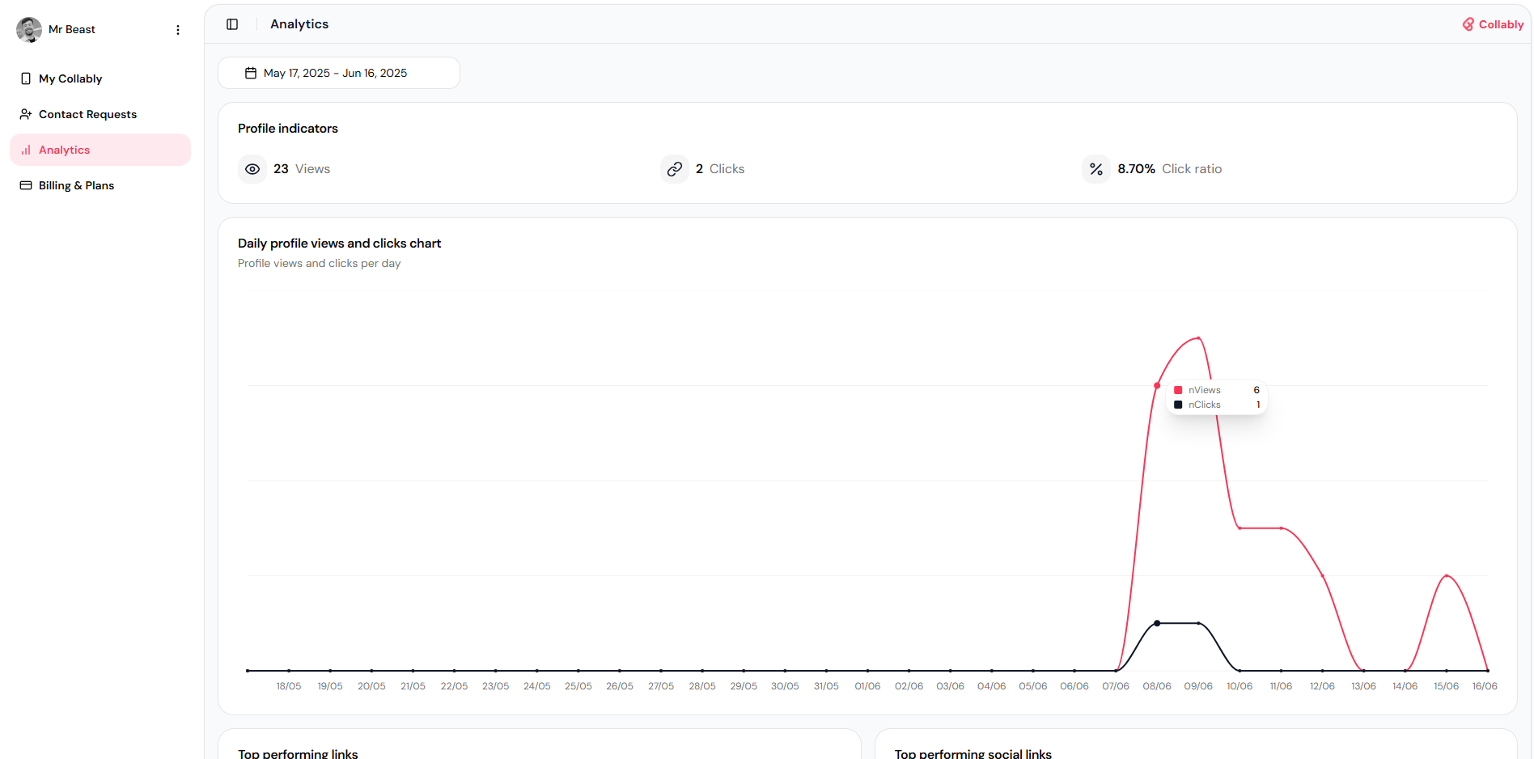Open the Mr Beast three-dot menu
The width and height of the screenshot is (1534, 759).
[x=178, y=30]
